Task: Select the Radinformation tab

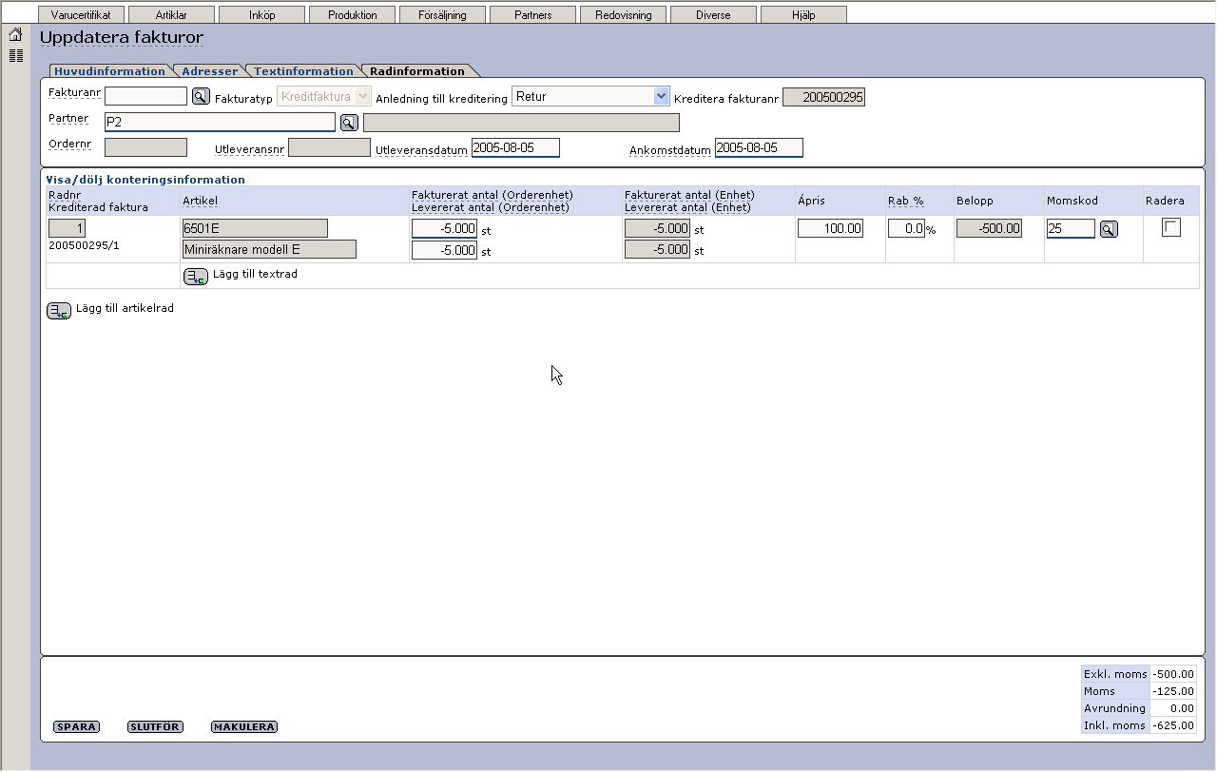Action: (x=417, y=71)
